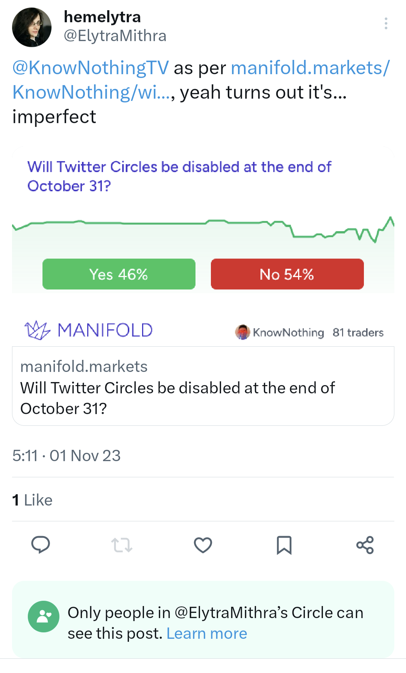Screen dimensions: 406x673
Task: Select the red No 54% button
Action: (x=287, y=274)
